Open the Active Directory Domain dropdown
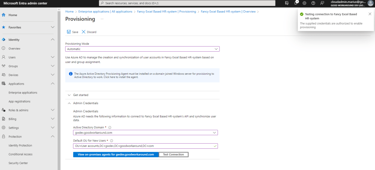The image size is (375, 170). (x=145, y=133)
